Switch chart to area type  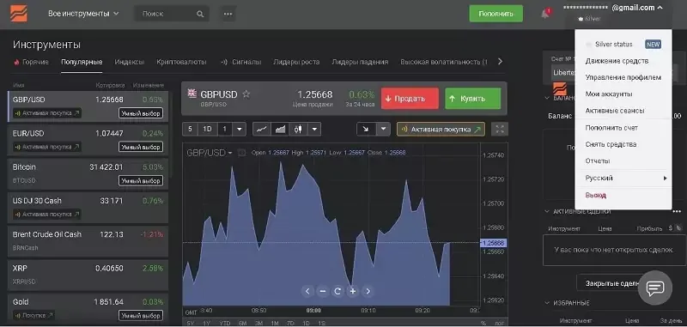tap(281, 129)
